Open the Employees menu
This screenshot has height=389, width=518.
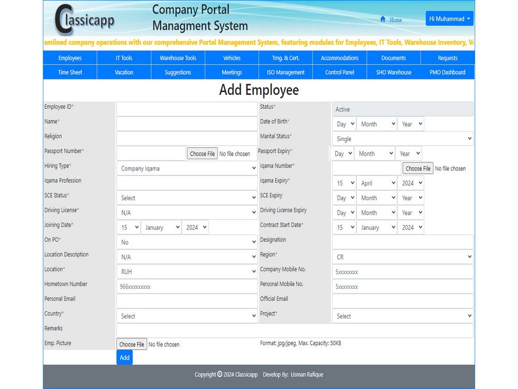[x=70, y=58]
